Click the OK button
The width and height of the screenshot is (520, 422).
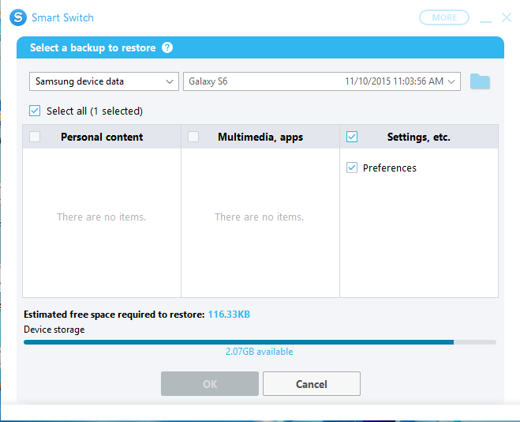tap(210, 384)
